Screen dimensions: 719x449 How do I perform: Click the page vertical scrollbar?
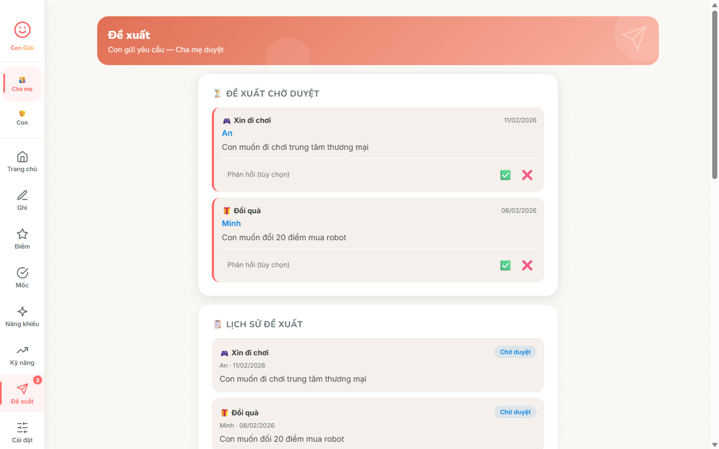pos(715,95)
